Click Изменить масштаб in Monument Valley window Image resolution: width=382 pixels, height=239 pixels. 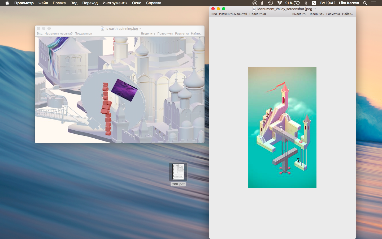[233, 14]
